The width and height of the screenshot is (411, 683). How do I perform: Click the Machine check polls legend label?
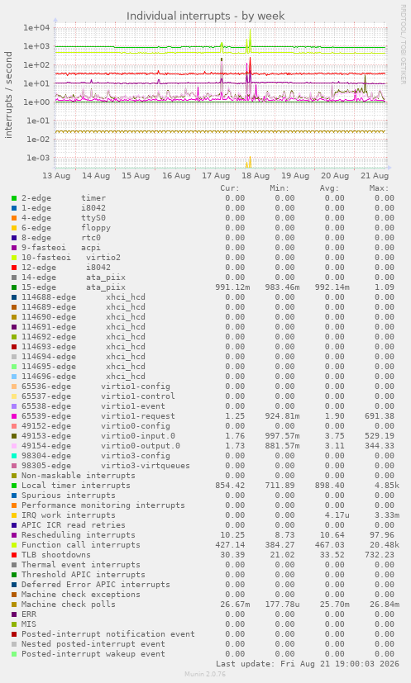(x=69, y=605)
